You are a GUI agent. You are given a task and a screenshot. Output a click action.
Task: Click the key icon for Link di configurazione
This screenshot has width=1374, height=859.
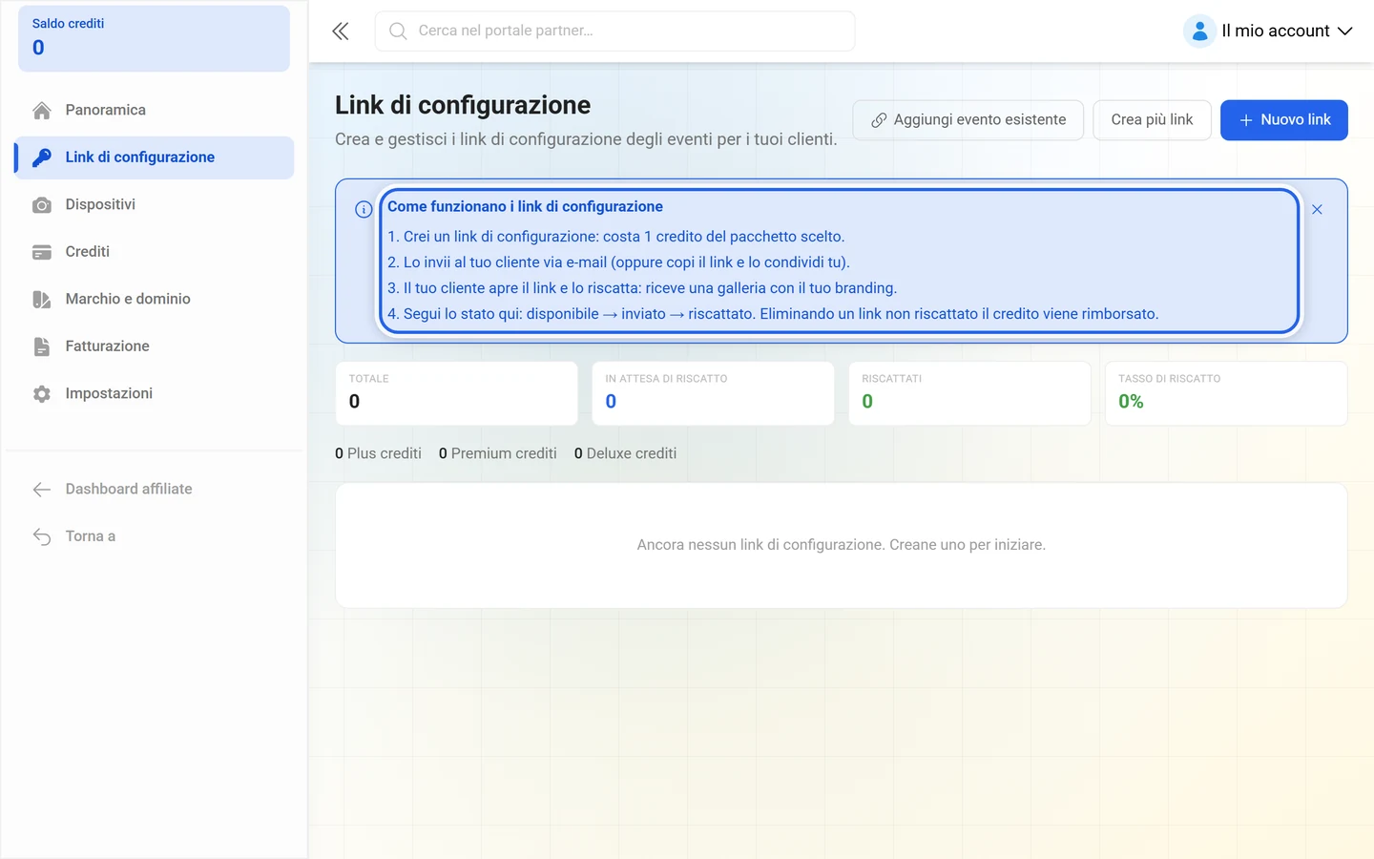pos(42,157)
